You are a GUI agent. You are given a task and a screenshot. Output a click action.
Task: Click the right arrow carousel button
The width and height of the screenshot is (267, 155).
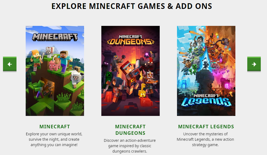(x=254, y=64)
